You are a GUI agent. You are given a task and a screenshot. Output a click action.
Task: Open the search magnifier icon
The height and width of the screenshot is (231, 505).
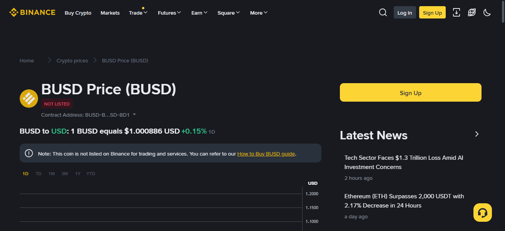point(383,12)
